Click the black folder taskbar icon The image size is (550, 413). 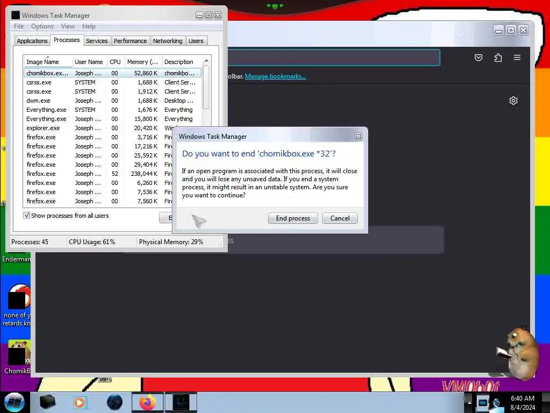(47, 402)
